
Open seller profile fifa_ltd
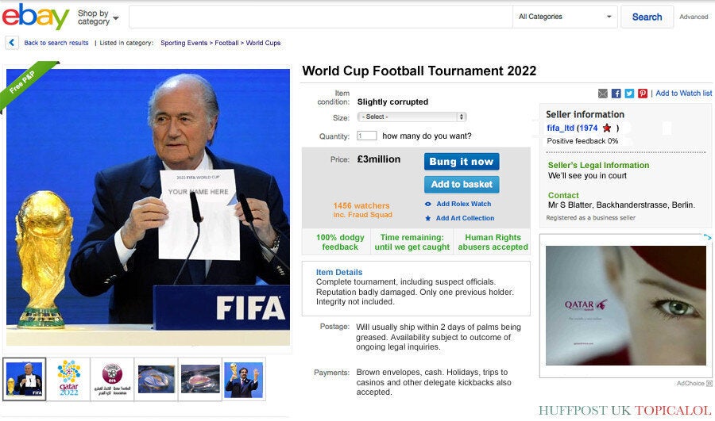(x=560, y=128)
